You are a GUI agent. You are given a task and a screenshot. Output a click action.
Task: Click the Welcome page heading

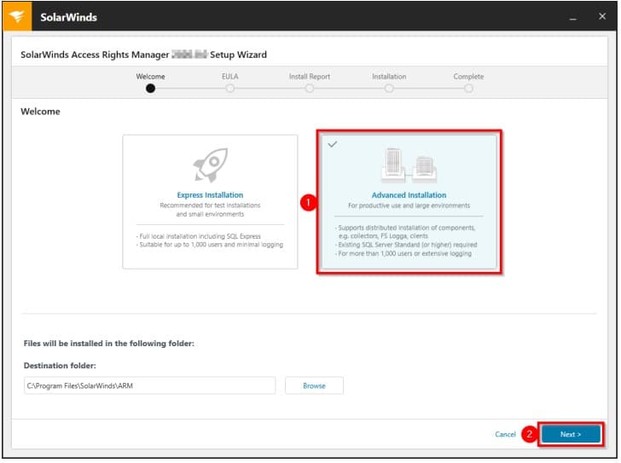point(40,112)
